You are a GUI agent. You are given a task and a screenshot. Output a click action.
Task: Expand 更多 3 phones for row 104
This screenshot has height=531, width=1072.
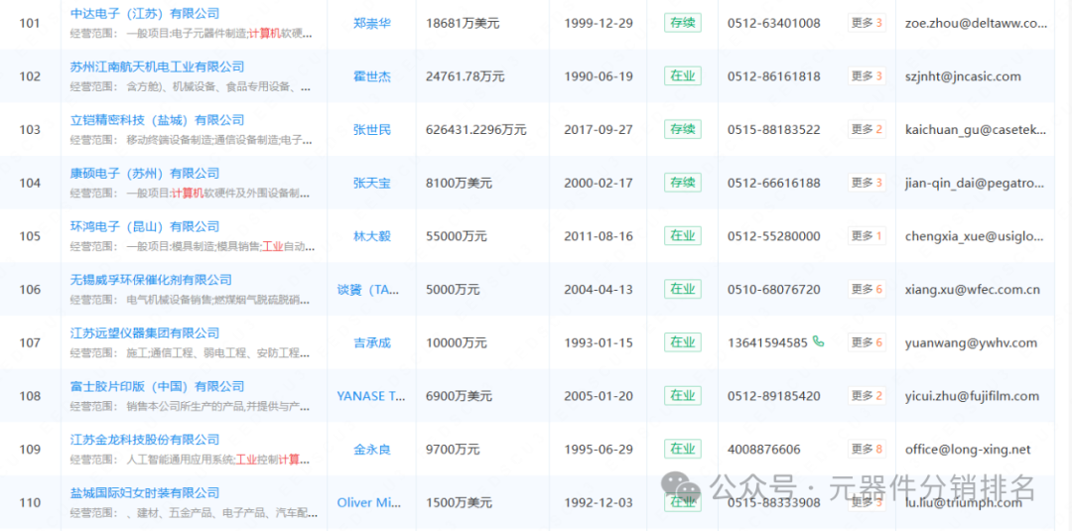tap(867, 183)
